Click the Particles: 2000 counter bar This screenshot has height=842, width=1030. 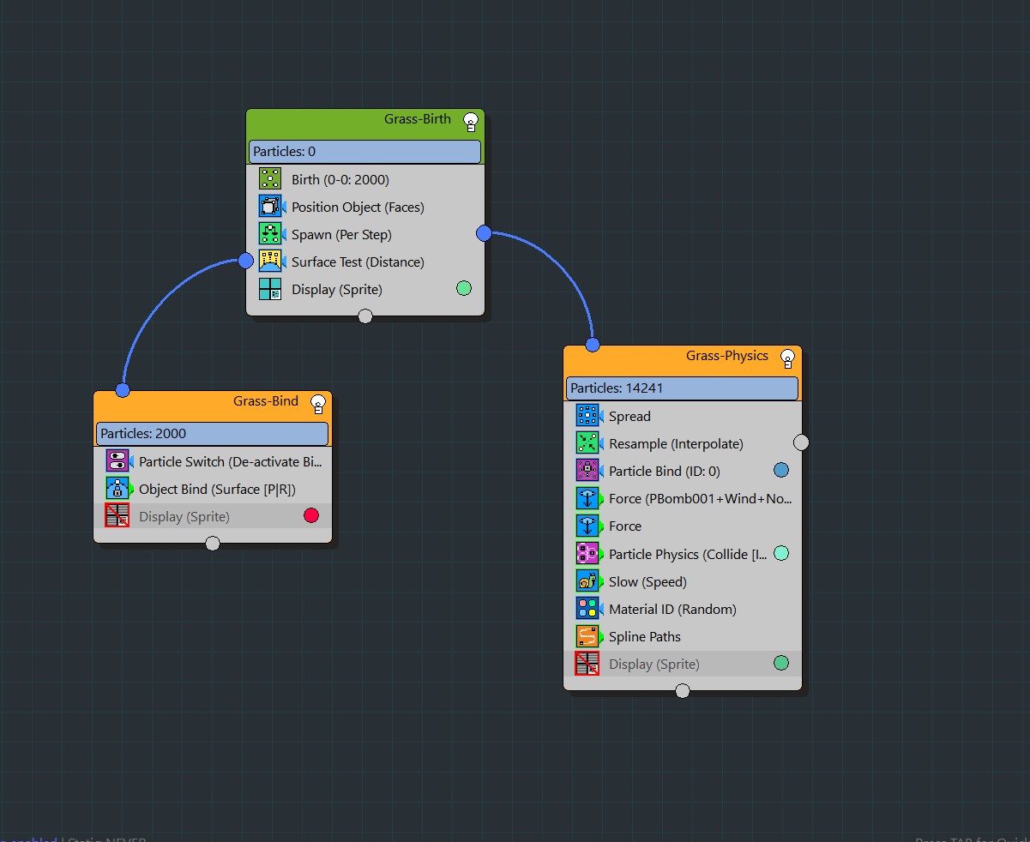pyautogui.click(x=212, y=434)
